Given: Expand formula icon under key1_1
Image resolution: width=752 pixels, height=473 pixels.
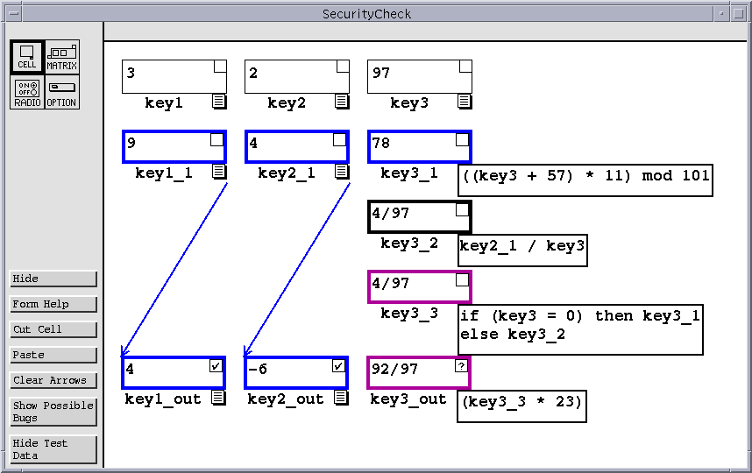Looking at the screenshot, I should pyautogui.click(x=219, y=172).
